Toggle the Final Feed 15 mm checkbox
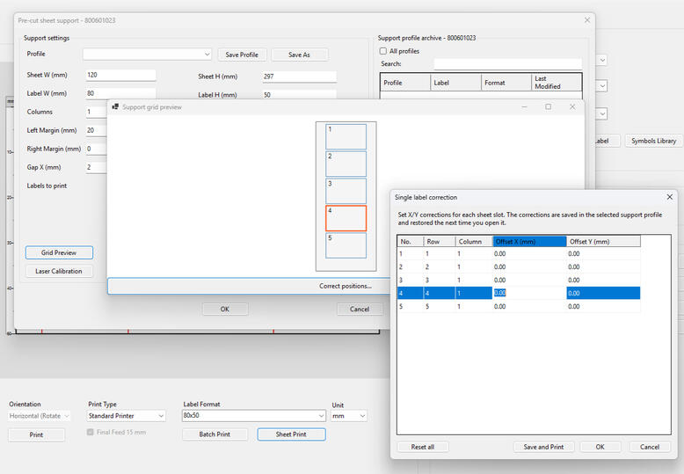Image resolution: width=684 pixels, height=474 pixels. point(91,432)
